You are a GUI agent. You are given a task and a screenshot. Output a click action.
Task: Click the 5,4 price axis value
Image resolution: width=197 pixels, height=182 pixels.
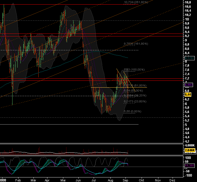coord(187,116)
